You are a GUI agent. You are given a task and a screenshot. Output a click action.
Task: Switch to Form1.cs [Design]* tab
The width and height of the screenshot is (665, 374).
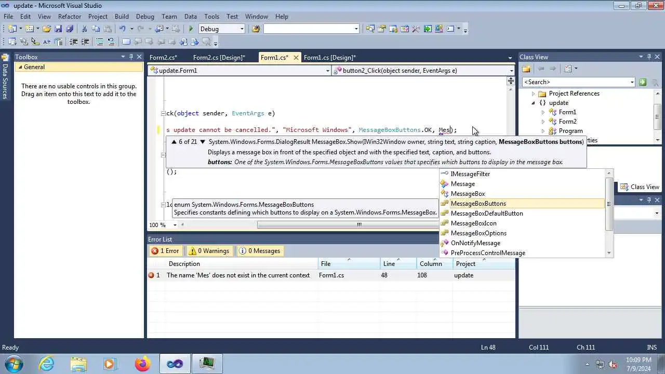click(329, 58)
